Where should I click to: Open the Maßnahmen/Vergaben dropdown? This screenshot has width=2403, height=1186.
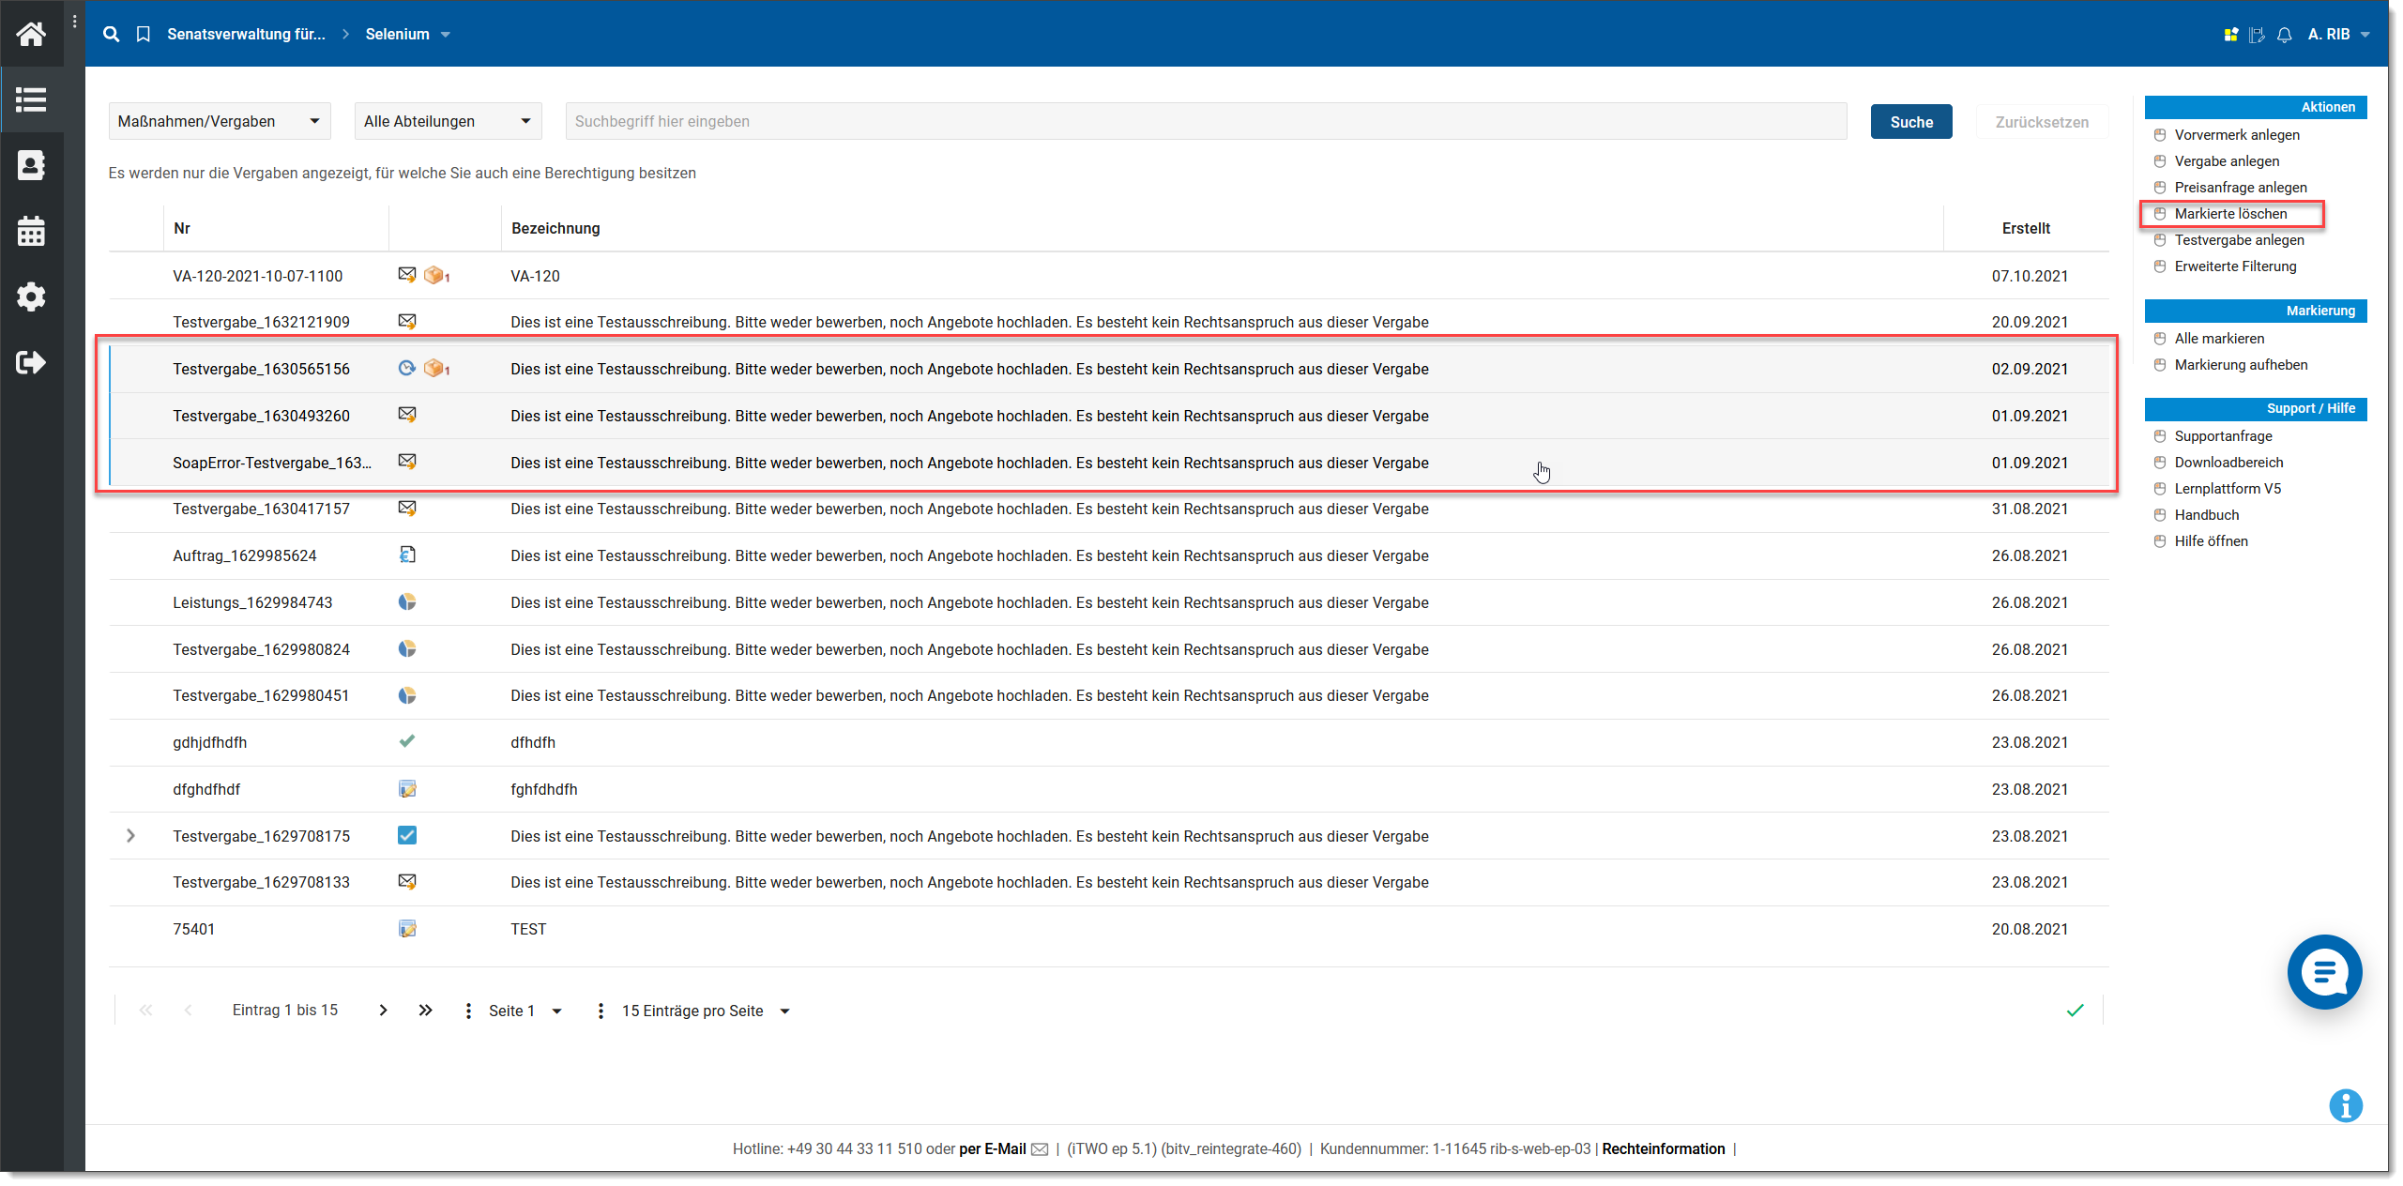pos(220,121)
